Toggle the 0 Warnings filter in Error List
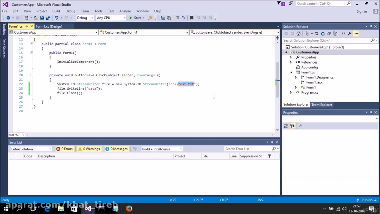Screen dimensions: 380x214 pos(89,149)
